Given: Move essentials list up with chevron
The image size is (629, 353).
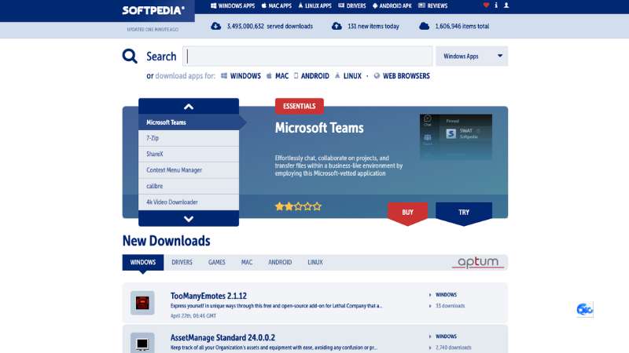Looking at the screenshot, I should tap(189, 107).
